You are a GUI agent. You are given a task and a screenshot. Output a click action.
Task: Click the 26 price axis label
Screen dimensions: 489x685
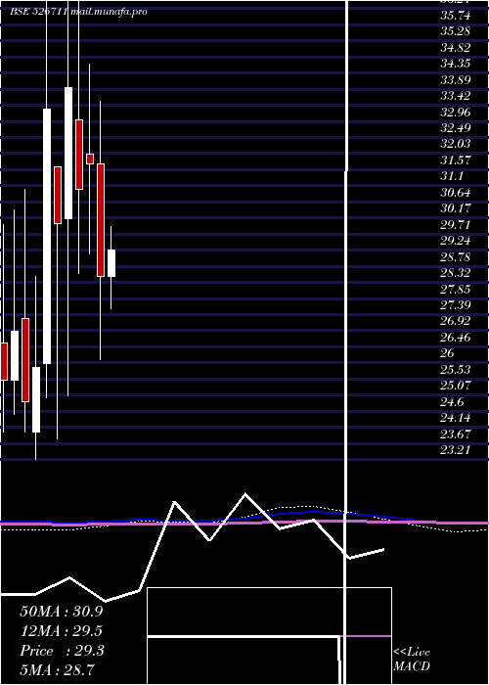pyautogui.click(x=448, y=353)
